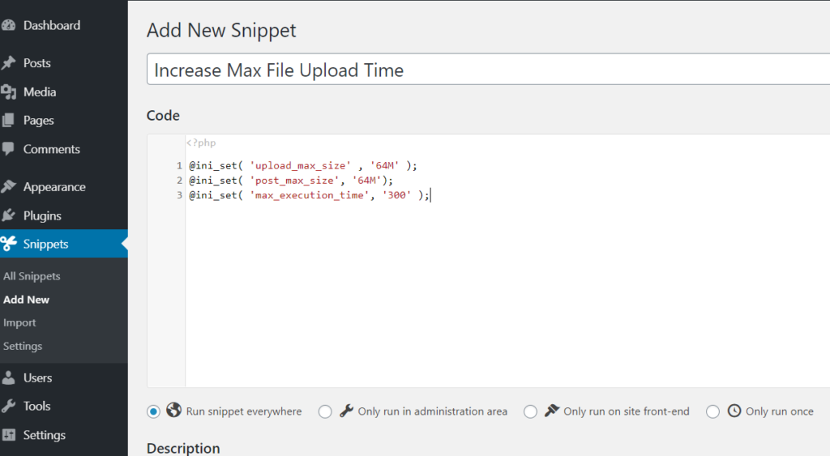This screenshot has height=456, width=830.
Task: Click wrench icon beside Only run in administration area
Action: pyautogui.click(x=346, y=411)
